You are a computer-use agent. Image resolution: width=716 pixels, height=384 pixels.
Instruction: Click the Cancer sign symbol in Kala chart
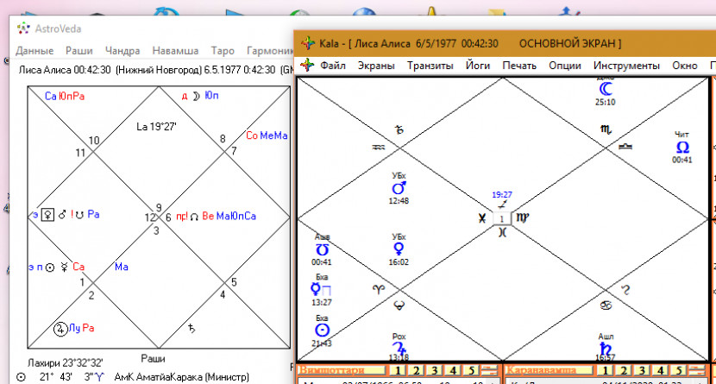(606, 305)
